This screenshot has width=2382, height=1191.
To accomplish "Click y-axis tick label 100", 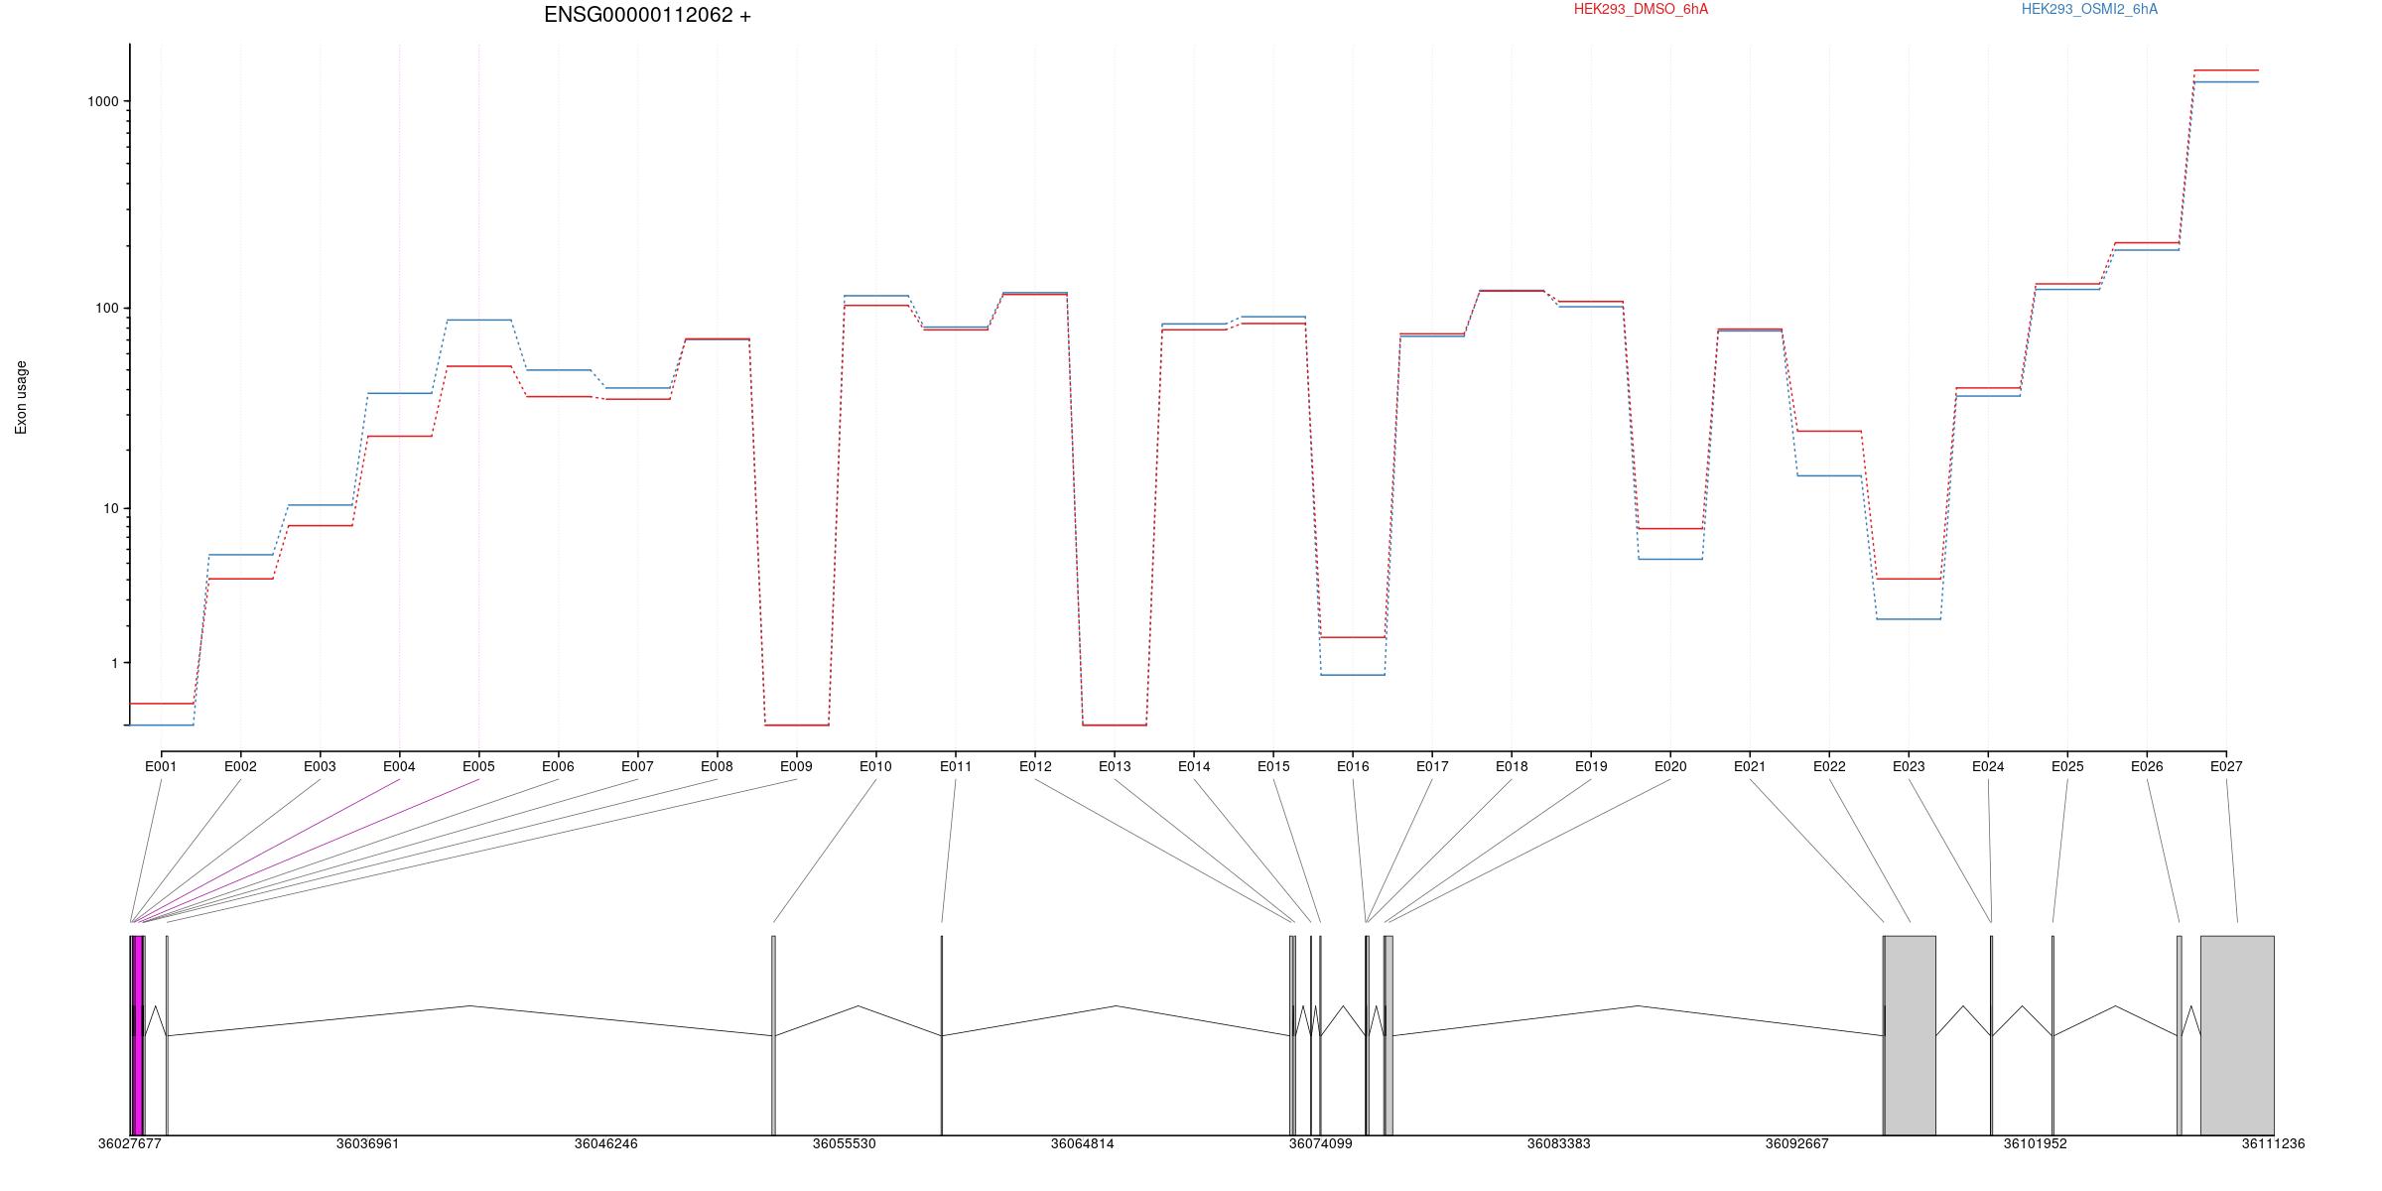I will (107, 308).
